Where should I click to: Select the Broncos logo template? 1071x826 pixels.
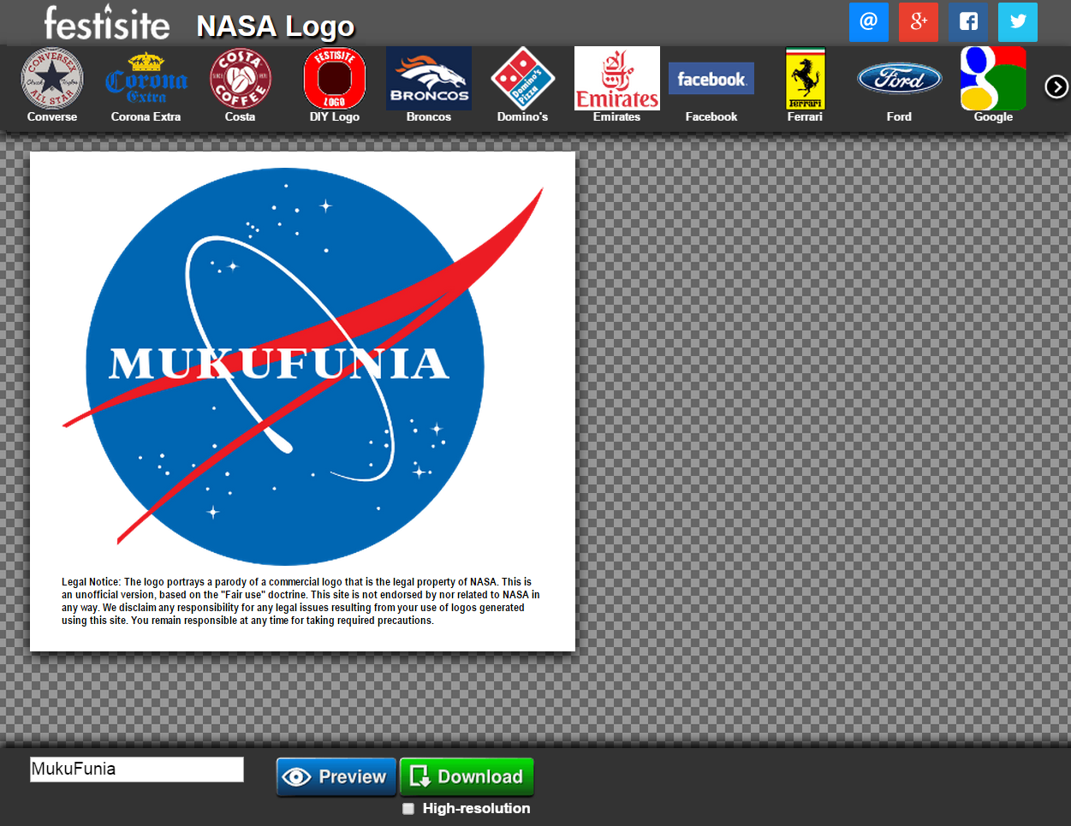pos(429,79)
